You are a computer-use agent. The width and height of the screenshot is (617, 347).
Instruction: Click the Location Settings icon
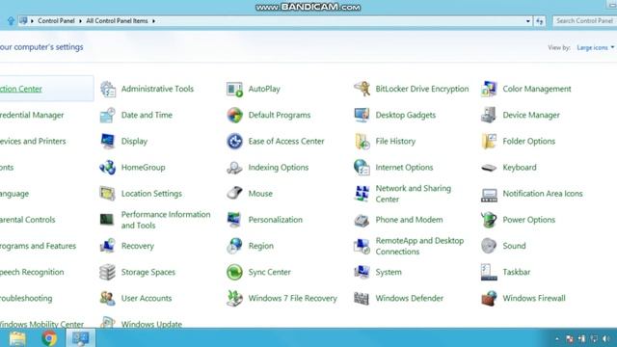coord(107,194)
